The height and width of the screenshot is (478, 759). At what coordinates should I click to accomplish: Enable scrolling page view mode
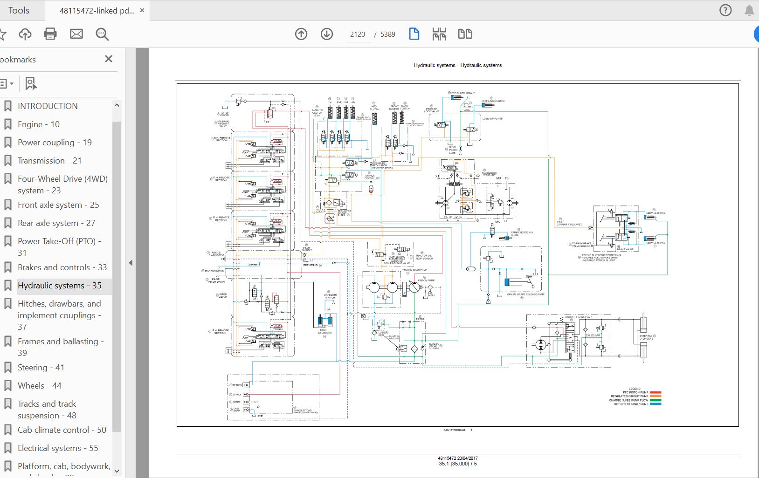(x=439, y=34)
